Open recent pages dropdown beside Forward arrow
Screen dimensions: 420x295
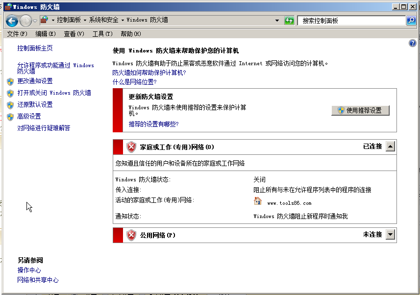[35, 21]
